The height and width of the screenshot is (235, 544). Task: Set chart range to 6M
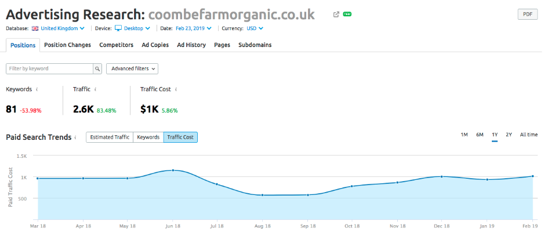coord(480,135)
